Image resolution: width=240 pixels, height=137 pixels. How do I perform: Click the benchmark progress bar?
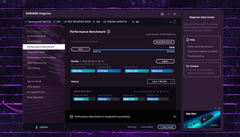pyautogui.click(x=133, y=50)
